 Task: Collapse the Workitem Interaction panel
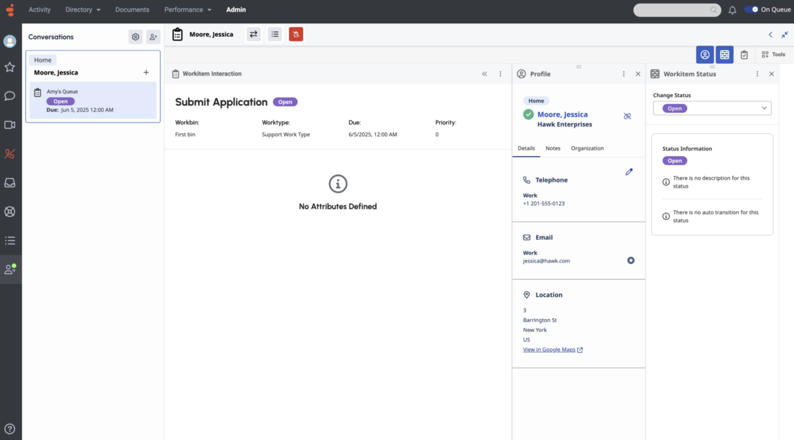[x=484, y=74]
